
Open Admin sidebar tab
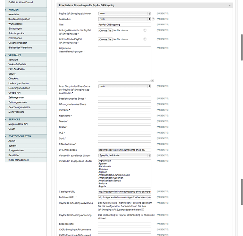tap(26, 141)
